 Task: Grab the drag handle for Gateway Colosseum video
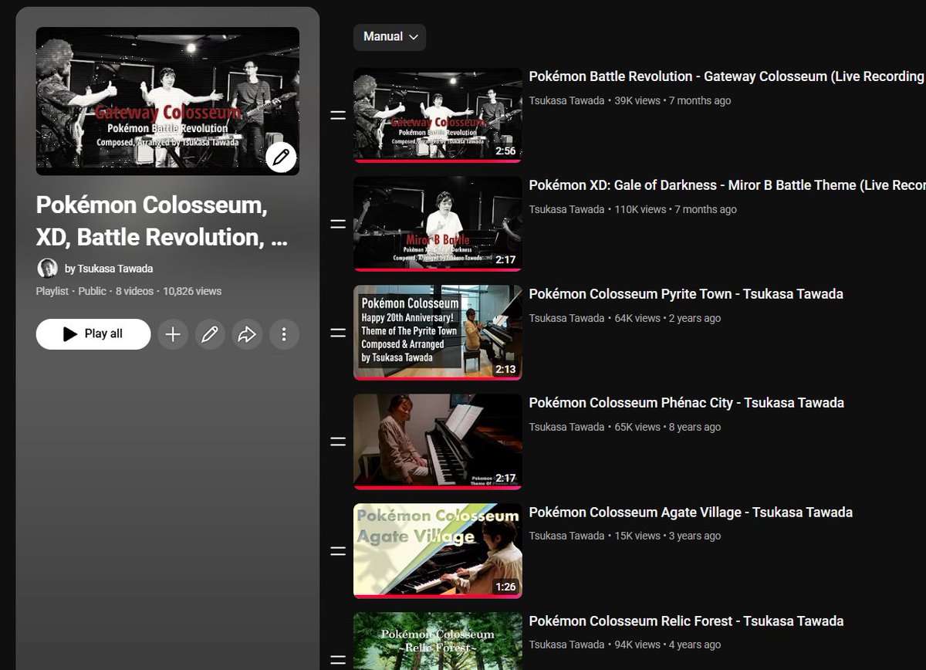pos(338,115)
